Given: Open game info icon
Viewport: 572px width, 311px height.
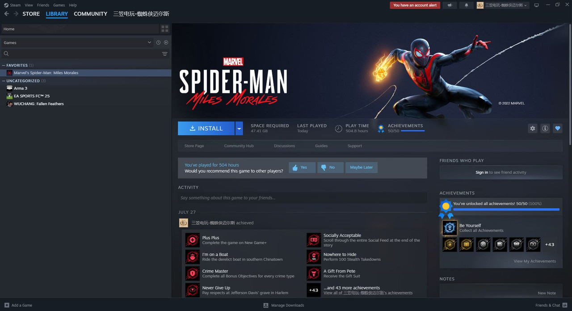Looking at the screenshot, I should click(545, 128).
